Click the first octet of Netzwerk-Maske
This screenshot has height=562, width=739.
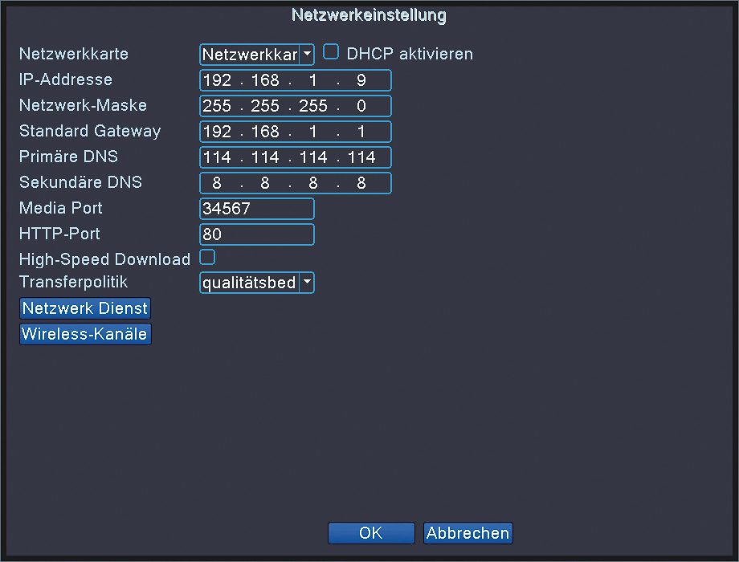coord(217,106)
